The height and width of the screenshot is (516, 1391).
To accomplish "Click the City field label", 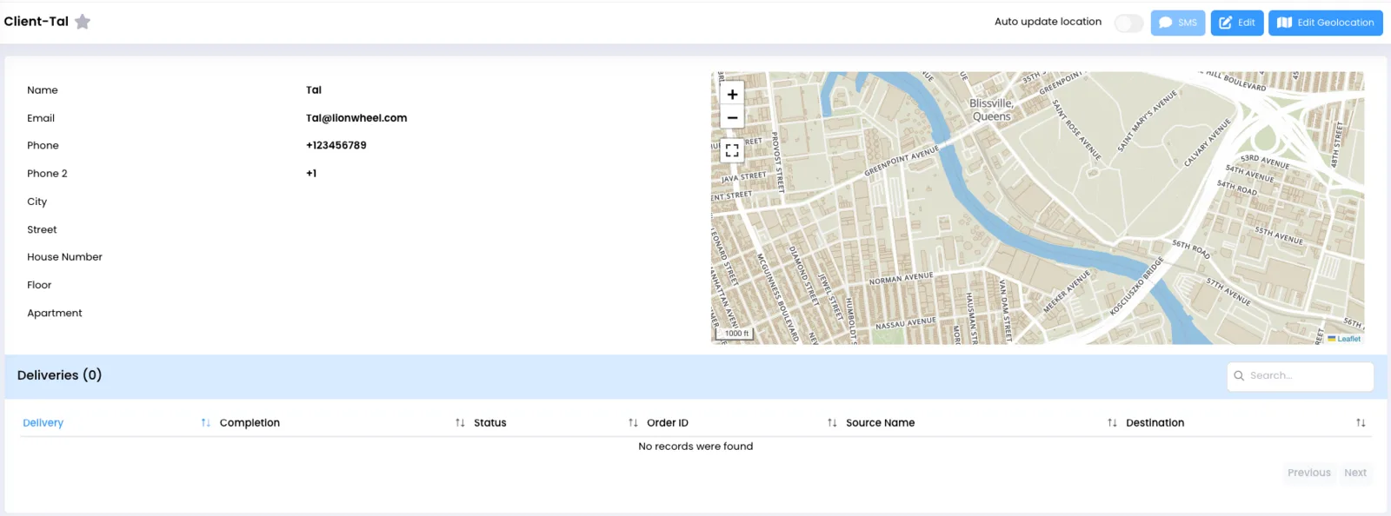I will pyautogui.click(x=37, y=202).
